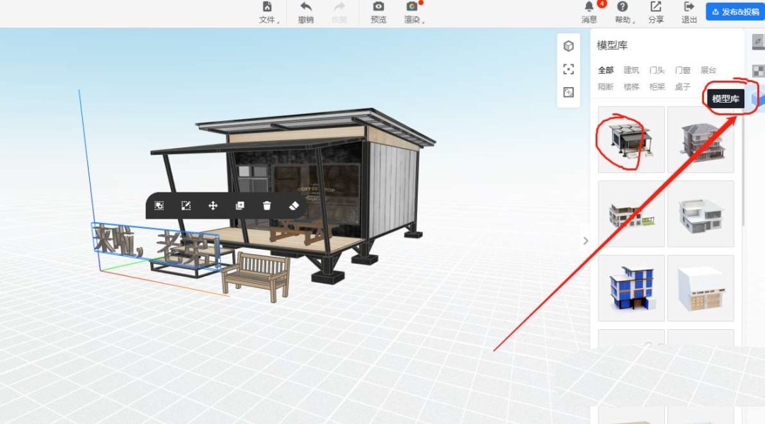Open the 文件 file dropdown menu

coord(268,13)
